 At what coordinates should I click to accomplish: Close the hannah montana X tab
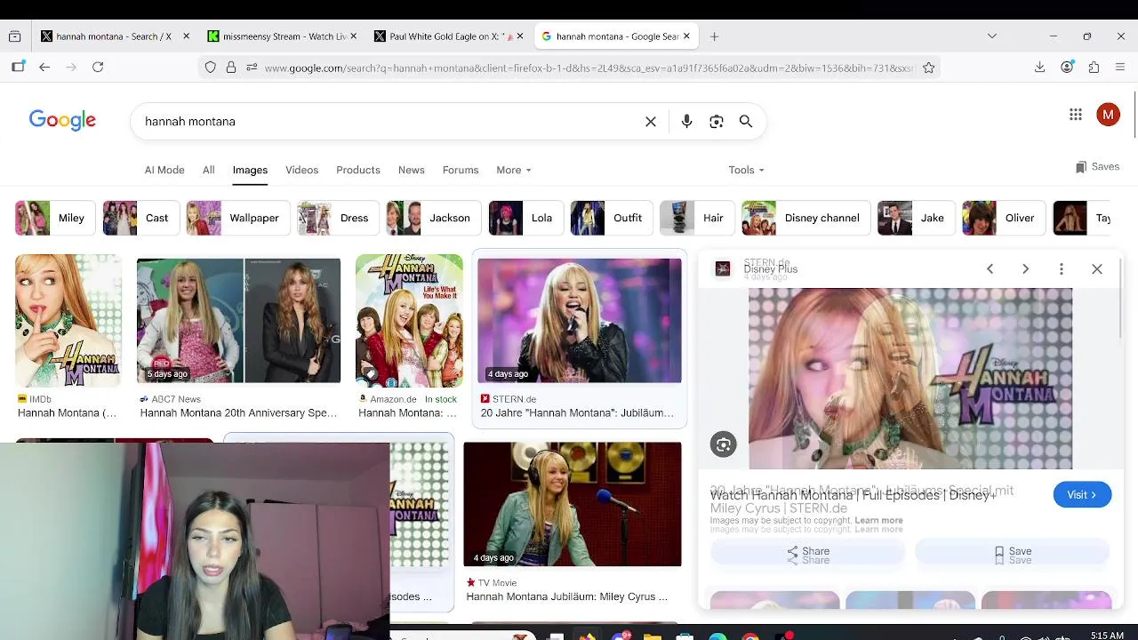pyautogui.click(x=186, y=36)
